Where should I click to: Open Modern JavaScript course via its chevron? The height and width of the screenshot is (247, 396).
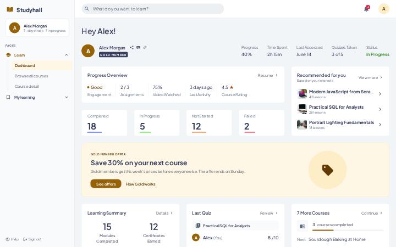(380, 94)
